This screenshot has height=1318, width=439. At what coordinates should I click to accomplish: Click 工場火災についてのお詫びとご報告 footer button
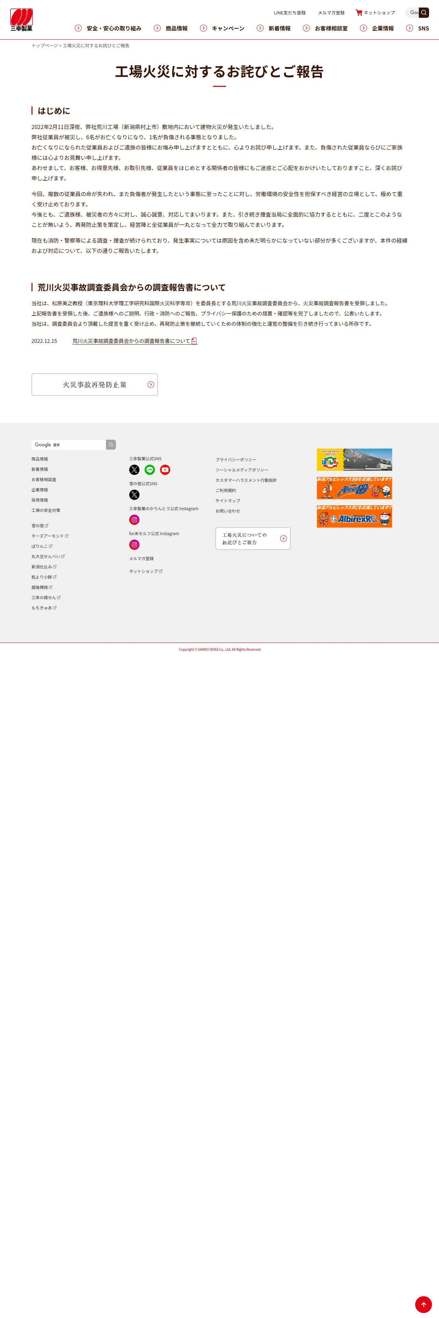pos(253,539)
